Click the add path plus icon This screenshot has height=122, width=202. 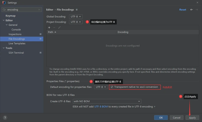[49, 27]
